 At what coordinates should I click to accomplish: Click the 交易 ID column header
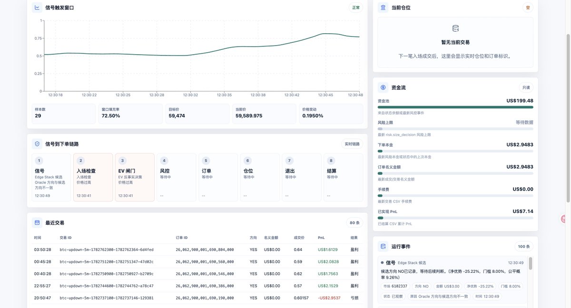pos(66,237)
